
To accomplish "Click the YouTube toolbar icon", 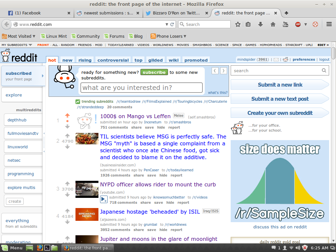I will [x=285, y=24].
